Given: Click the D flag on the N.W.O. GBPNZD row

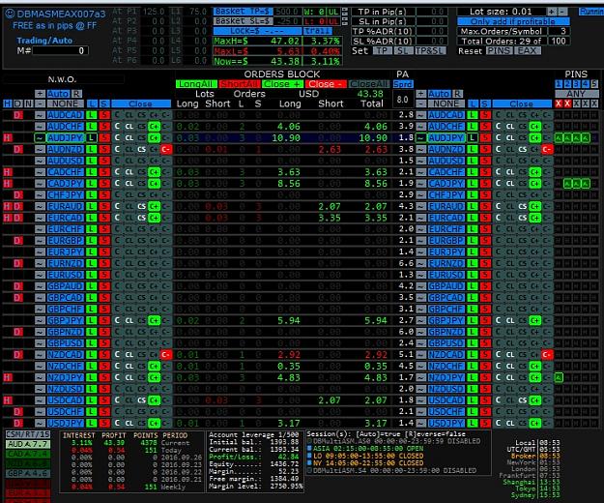Looking at the screenshot, I should pos(17,332).
